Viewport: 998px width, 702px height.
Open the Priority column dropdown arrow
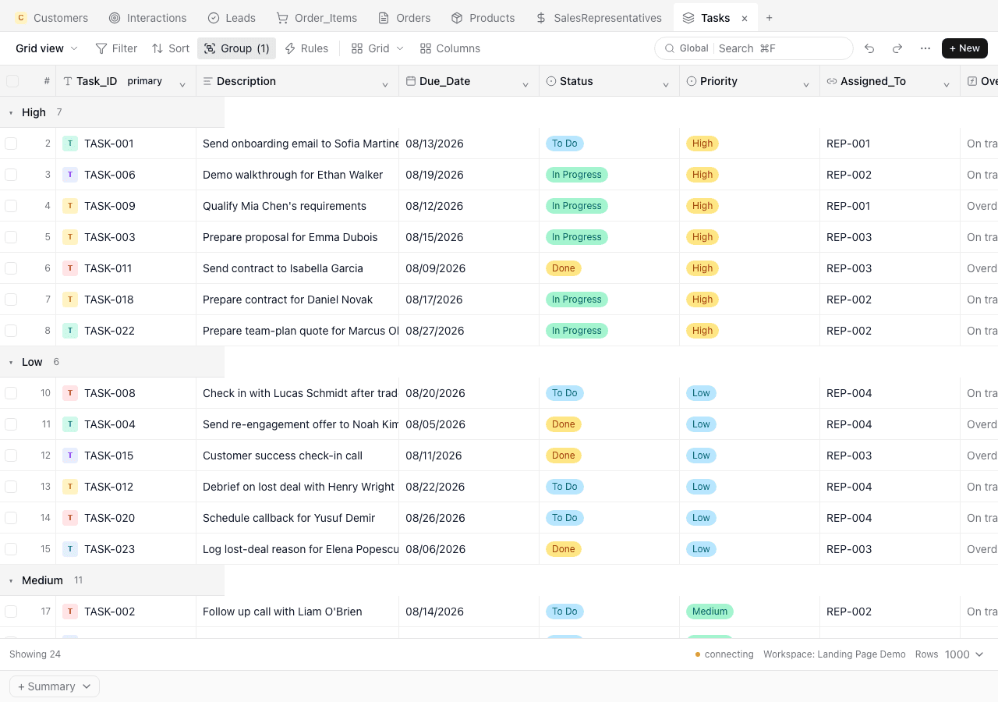tap(806, 84)
